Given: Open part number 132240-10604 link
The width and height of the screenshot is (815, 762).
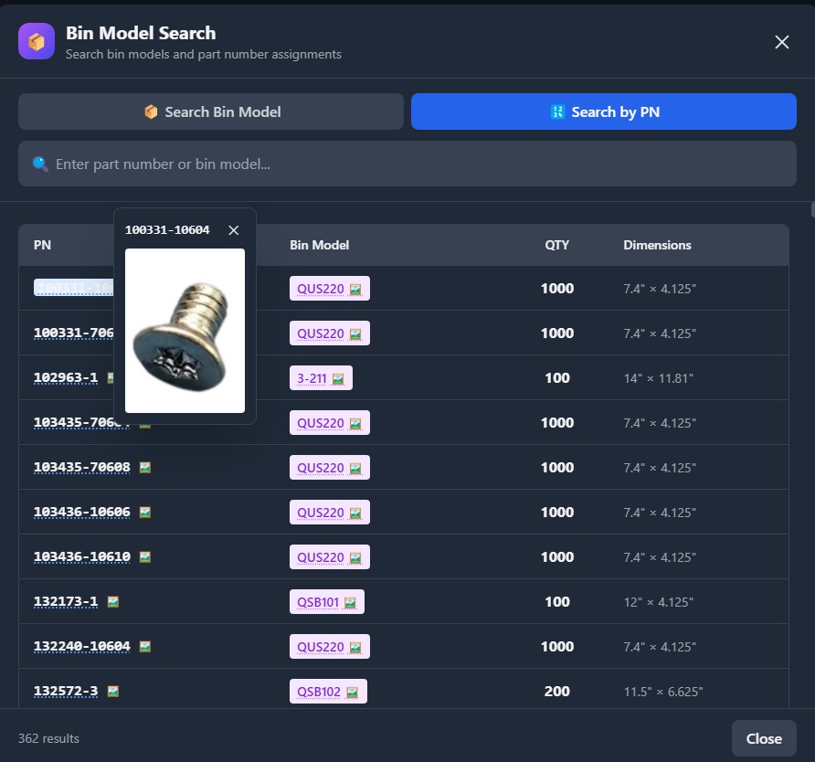Looking at the screenshot, I should coord(82,647).
